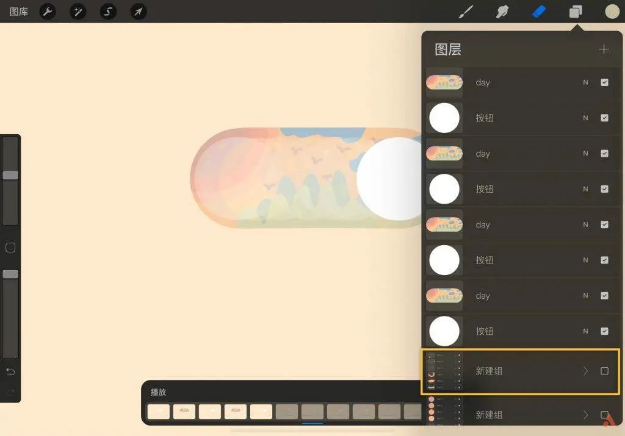Select the blue Eraser tool

click(539, 12)
